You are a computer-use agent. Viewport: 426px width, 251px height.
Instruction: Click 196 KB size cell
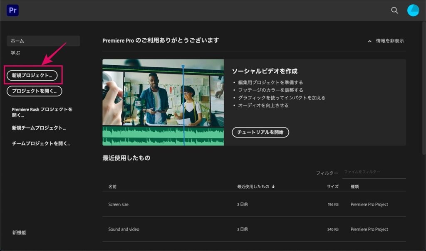(x=333, y=204)
